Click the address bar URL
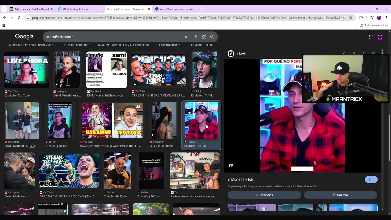The height and width of the screenshot is (220, 391). pyautogui.click(x=189, y=18)
